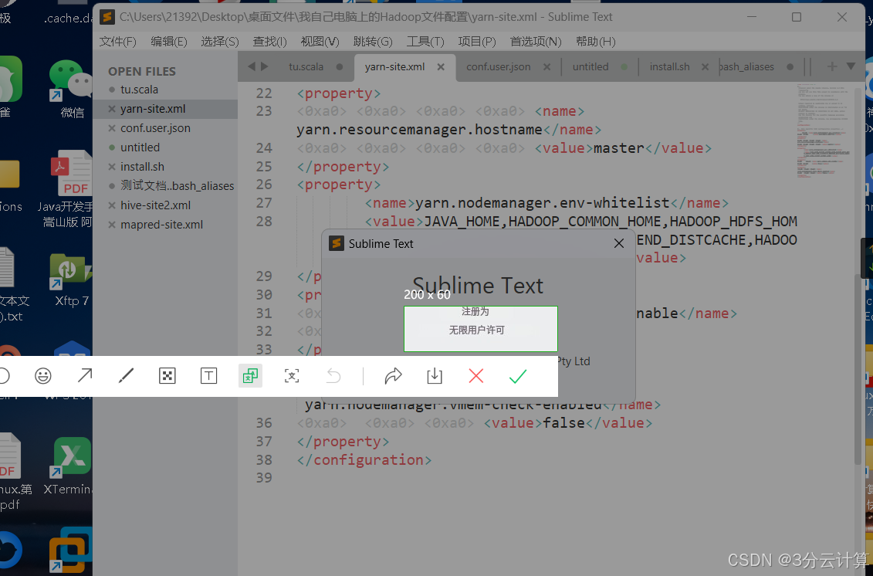Switch to the untitled tab
This screenshot has height=576, width=873.
click(590, 67)
